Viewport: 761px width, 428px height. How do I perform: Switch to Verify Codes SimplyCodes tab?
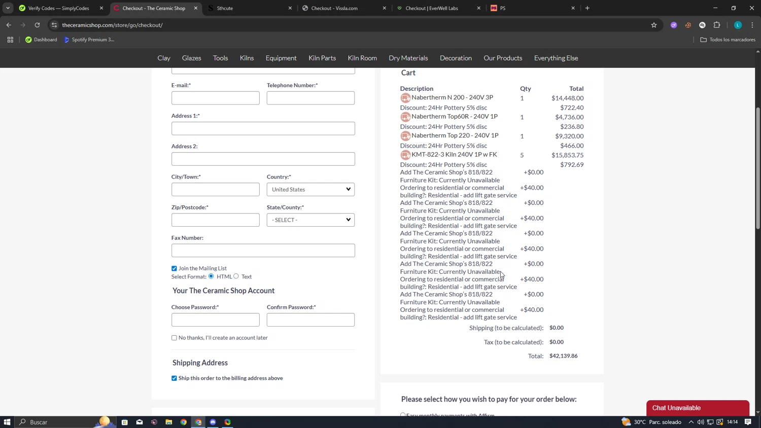point(61,8)
